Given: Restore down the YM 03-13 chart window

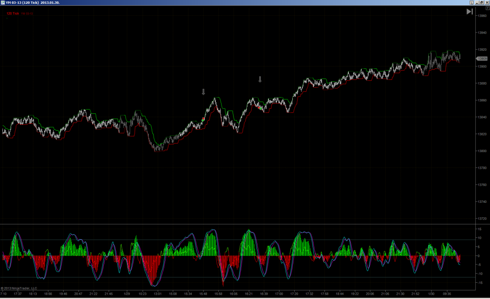Looking at the screenshot, I should click(x=481, y=2).
